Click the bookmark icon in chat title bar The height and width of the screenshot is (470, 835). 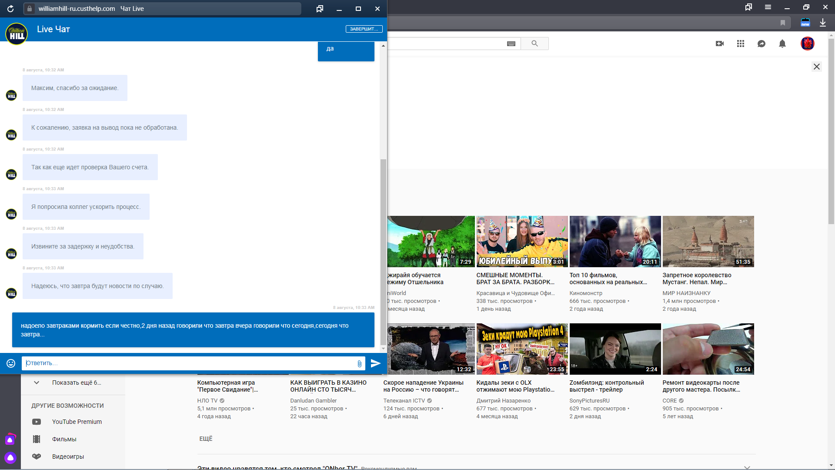[320, 9]
